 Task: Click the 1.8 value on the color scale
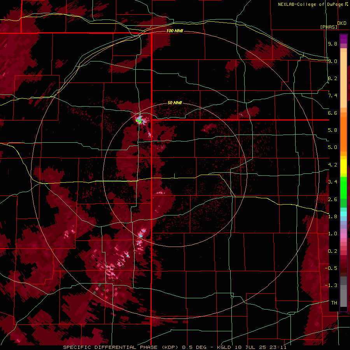[332, 217]
